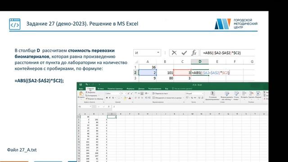
Task: Click the Cell Styles icon
Action: [236, 94]
